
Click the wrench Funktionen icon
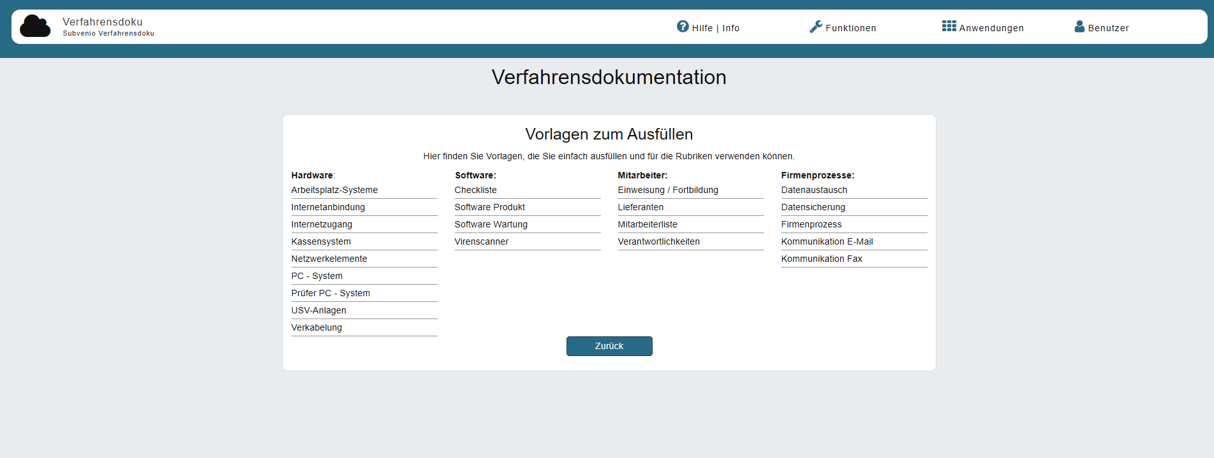pos(816,27)
